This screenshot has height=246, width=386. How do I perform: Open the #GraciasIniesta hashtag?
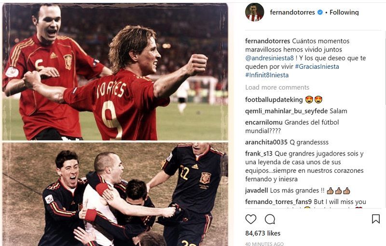coord(317,66)
